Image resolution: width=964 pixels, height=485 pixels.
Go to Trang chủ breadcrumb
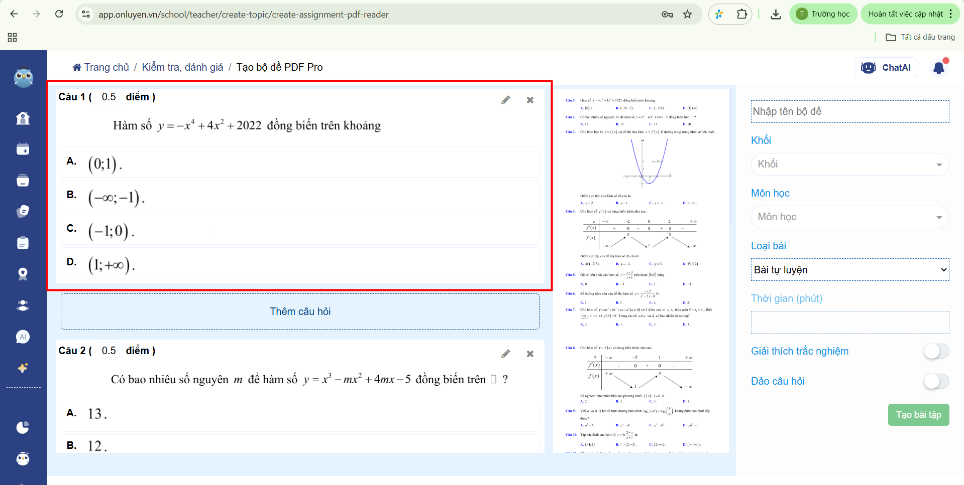tap(101, 67)
